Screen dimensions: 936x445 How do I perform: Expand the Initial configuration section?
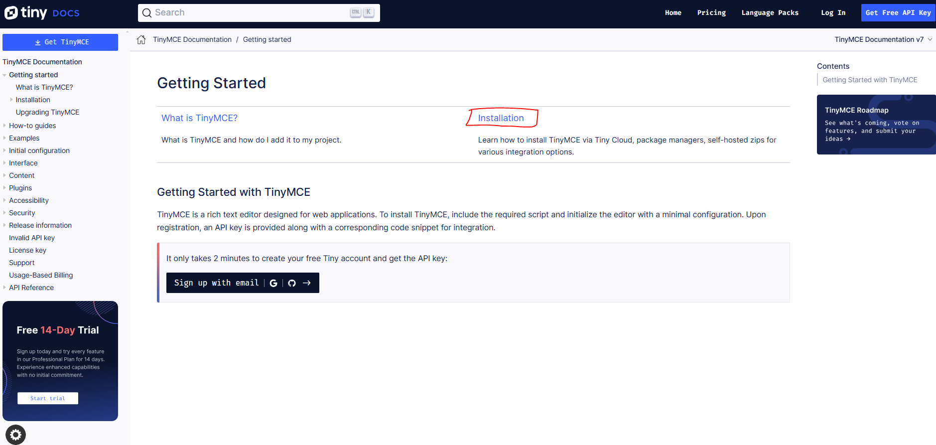click(x=4, y=150)
